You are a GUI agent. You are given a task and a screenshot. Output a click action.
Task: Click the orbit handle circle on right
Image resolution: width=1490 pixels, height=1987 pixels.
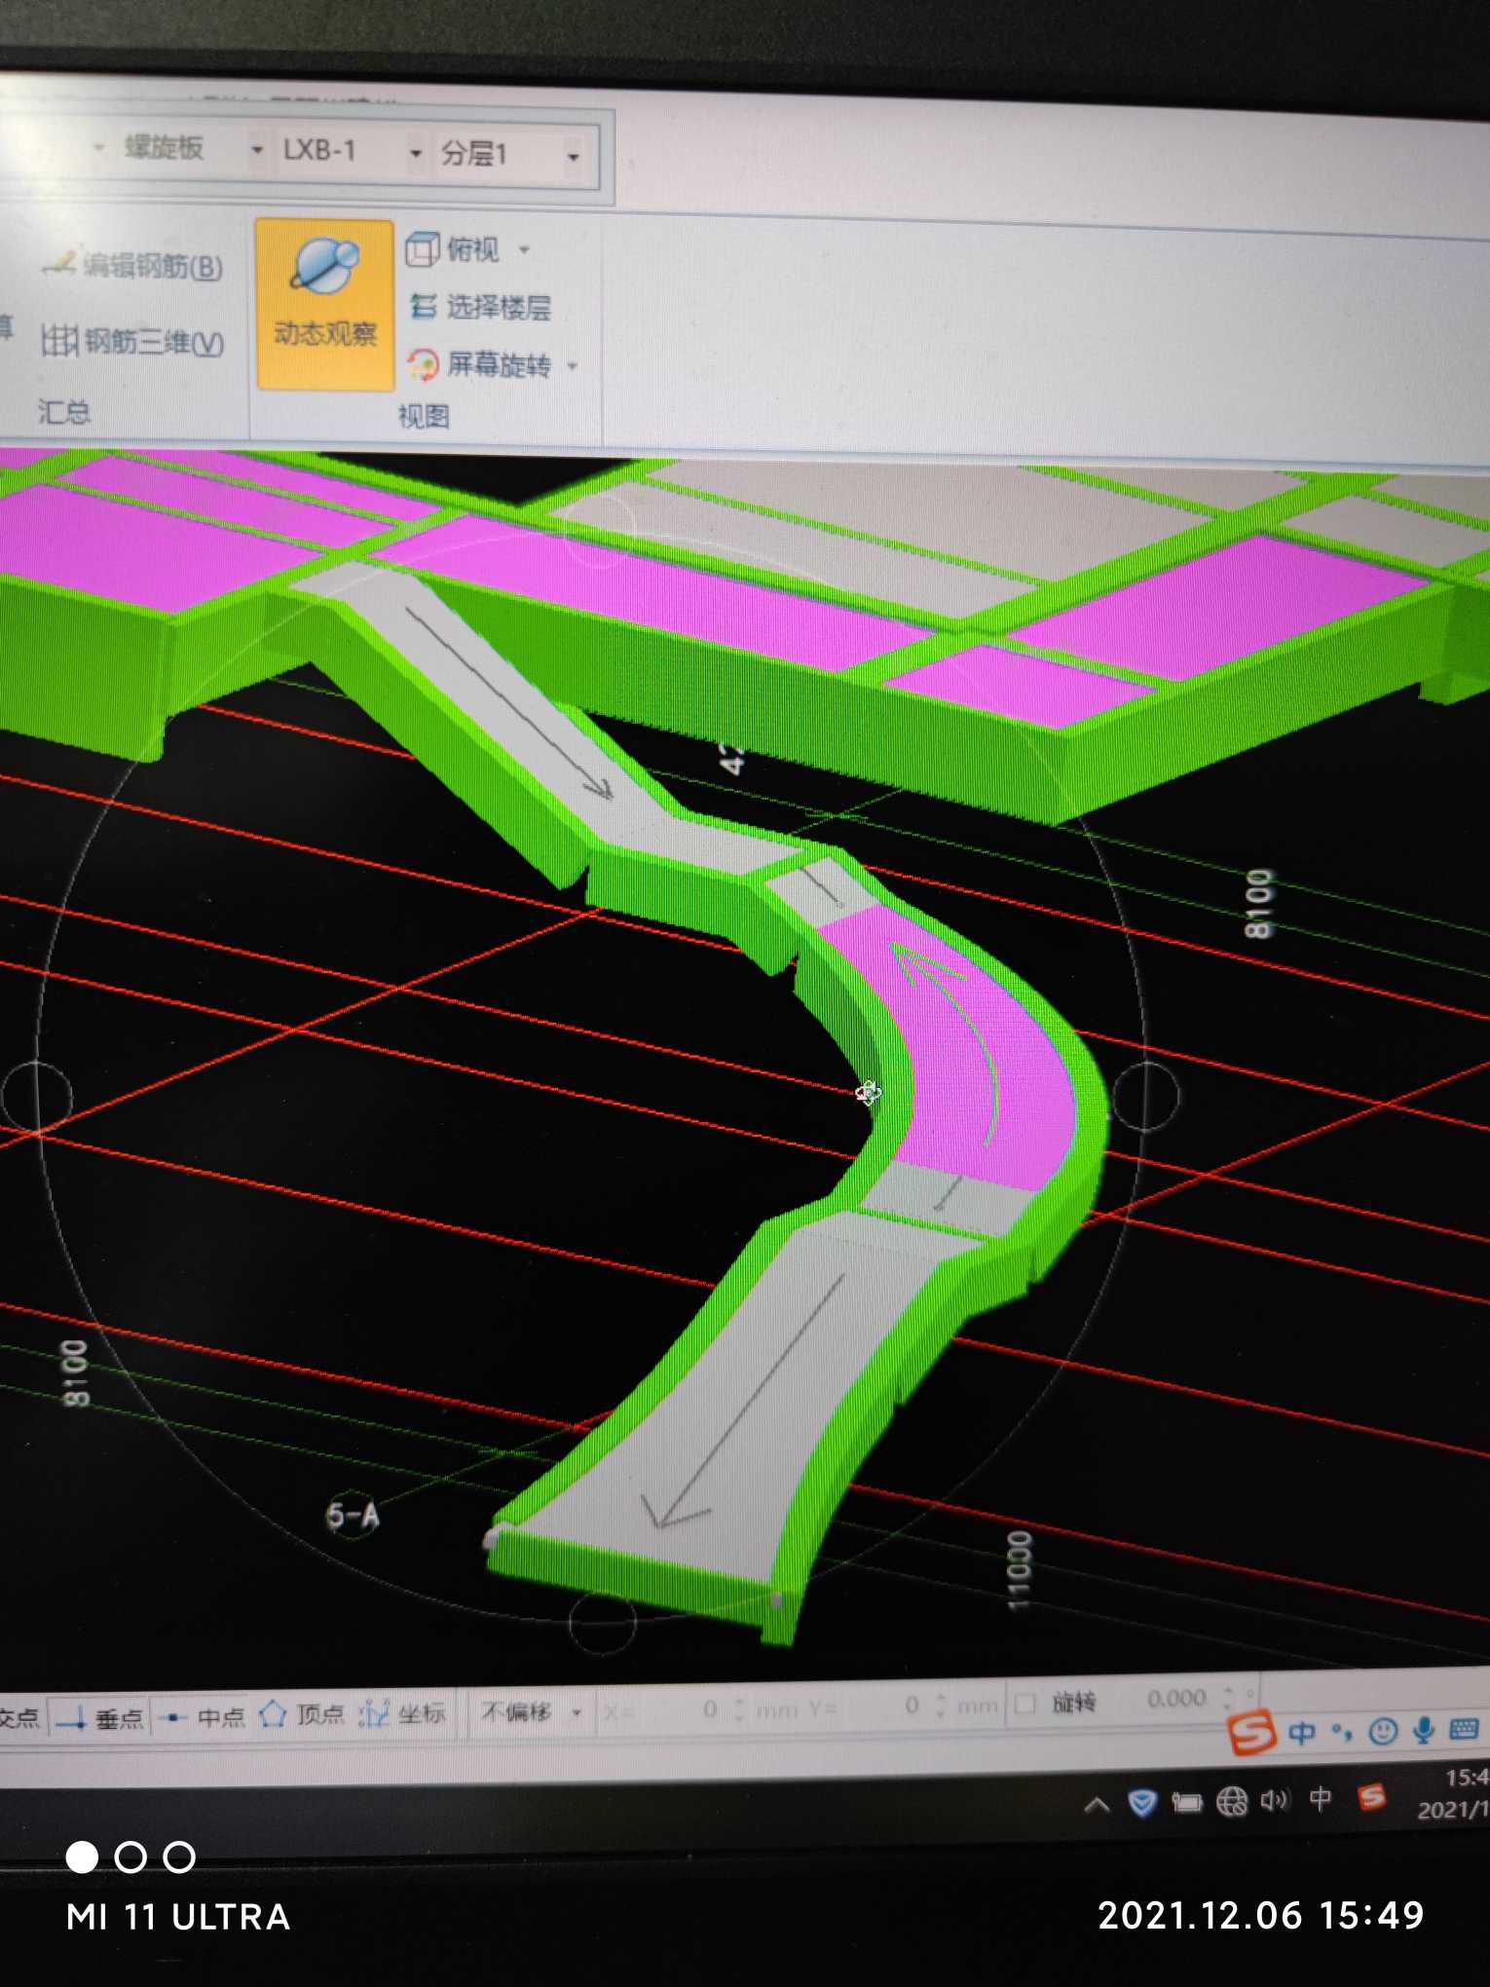pyautogui.click(x=1145, y=1097)
